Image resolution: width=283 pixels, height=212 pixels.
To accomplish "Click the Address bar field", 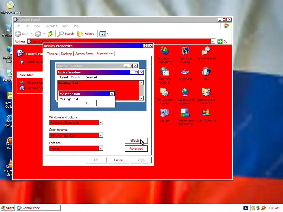I will point(119,41).
